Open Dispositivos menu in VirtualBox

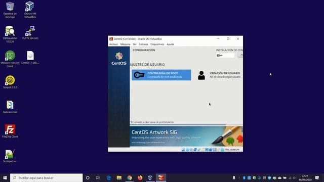157,44
